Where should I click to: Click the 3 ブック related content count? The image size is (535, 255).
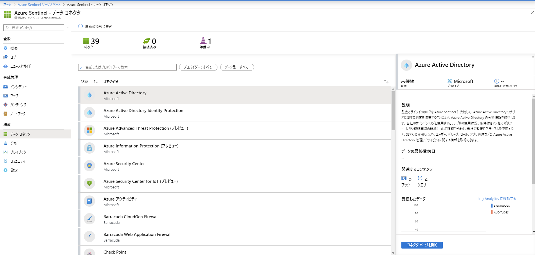pos(406,181)
